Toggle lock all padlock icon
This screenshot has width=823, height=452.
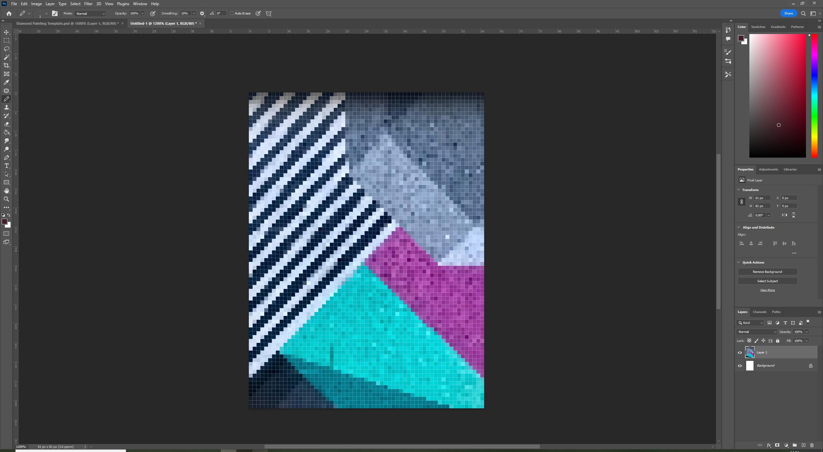tap(778, 341)
